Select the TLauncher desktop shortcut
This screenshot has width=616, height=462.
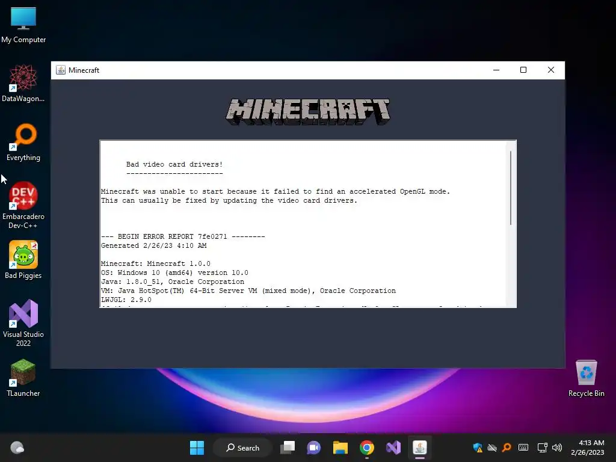coord(23,378)
